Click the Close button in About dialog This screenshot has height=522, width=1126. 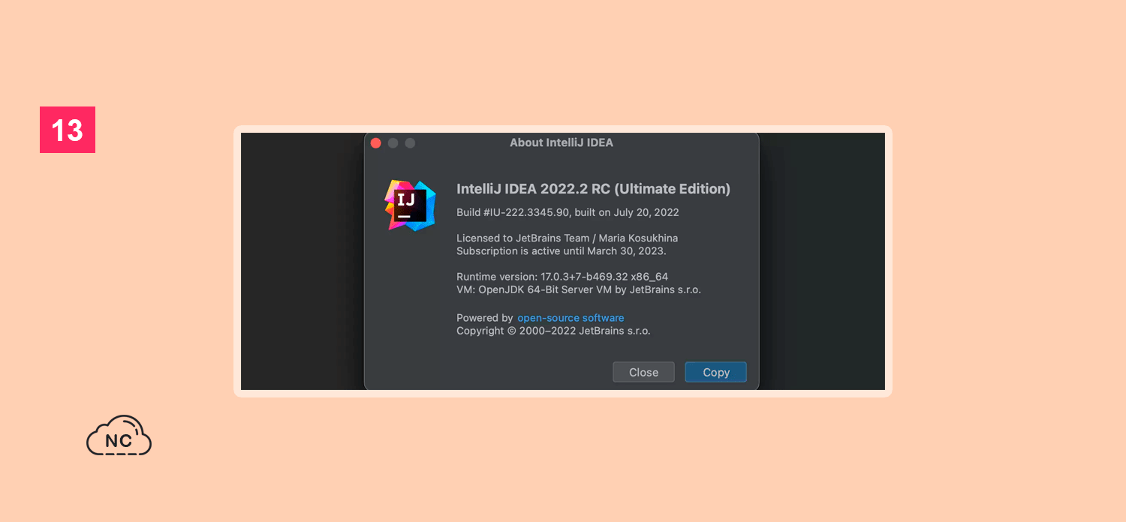(x=643, y=372)
